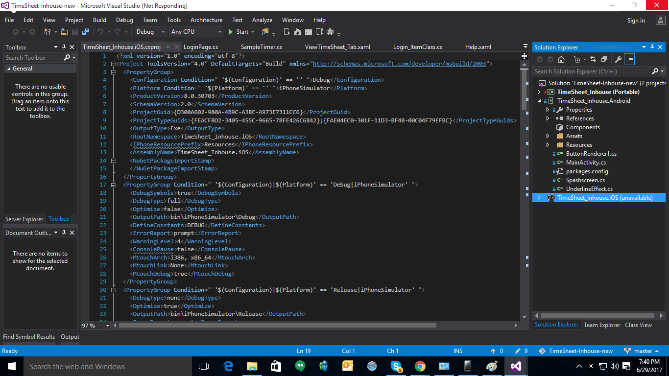Screen dimensions: 669x376
Task: Click the Start debugging button
Action: tap(239, 32)
